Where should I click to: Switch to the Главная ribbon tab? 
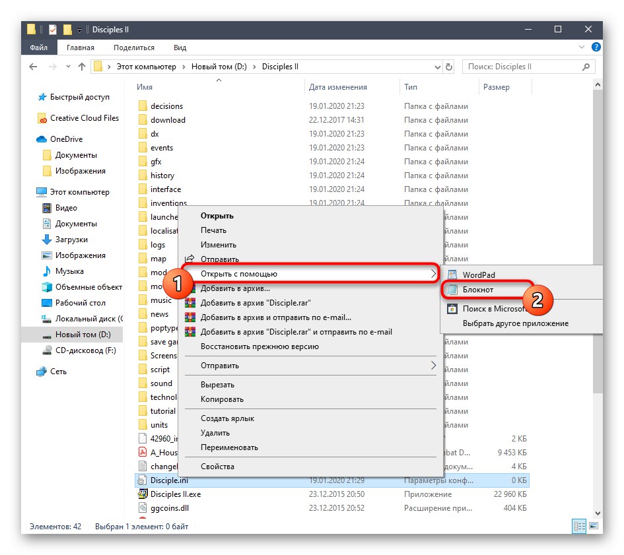(81, 48)
